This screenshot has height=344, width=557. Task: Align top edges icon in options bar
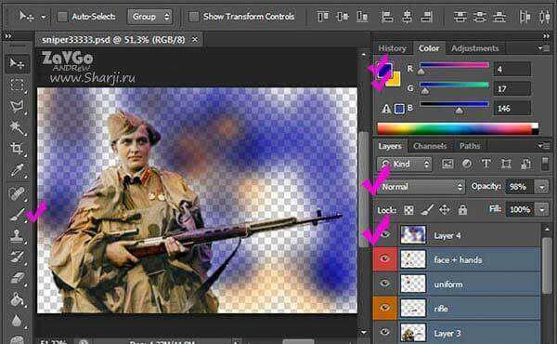pyautogui.click(x=322, y=17)
